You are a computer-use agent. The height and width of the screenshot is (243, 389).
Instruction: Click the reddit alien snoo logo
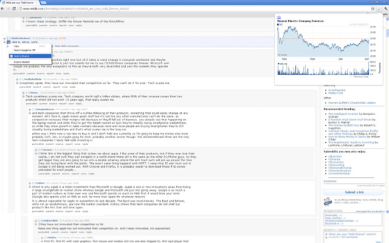click(x=328, y=202)
